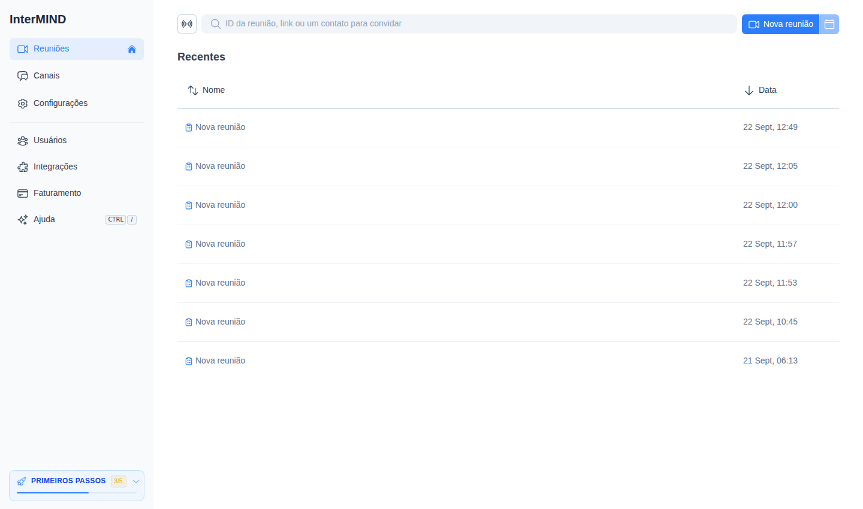Sort the list by Nome column
Image resolution: width=863 pixels, height=509 pixels.
[x=206, y=90]
